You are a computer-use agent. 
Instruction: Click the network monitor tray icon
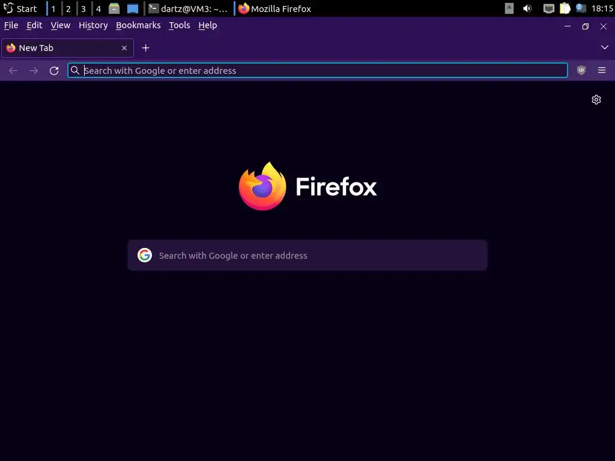click(x=549, y=8)
